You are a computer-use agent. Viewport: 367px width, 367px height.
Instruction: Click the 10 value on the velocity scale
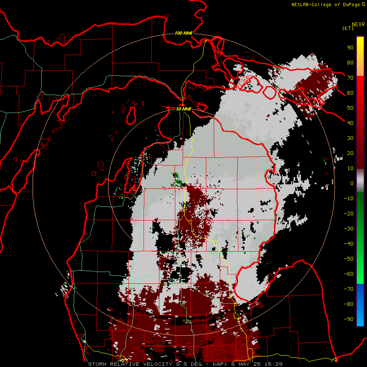[x=350, y=168]
